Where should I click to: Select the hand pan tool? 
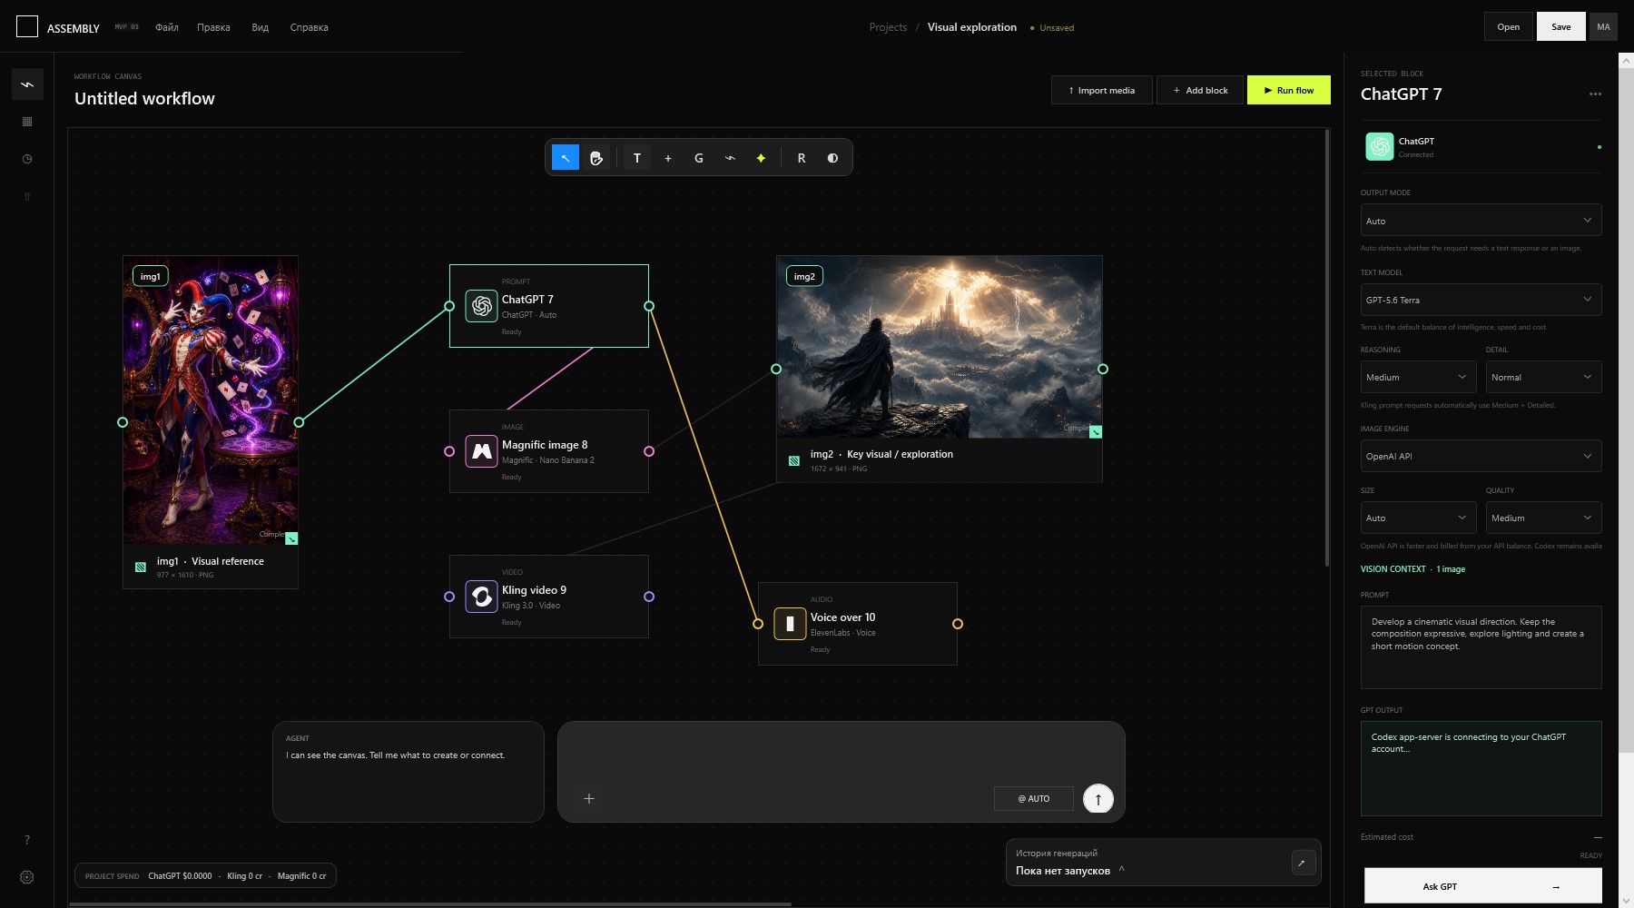[x=596, y=158]
